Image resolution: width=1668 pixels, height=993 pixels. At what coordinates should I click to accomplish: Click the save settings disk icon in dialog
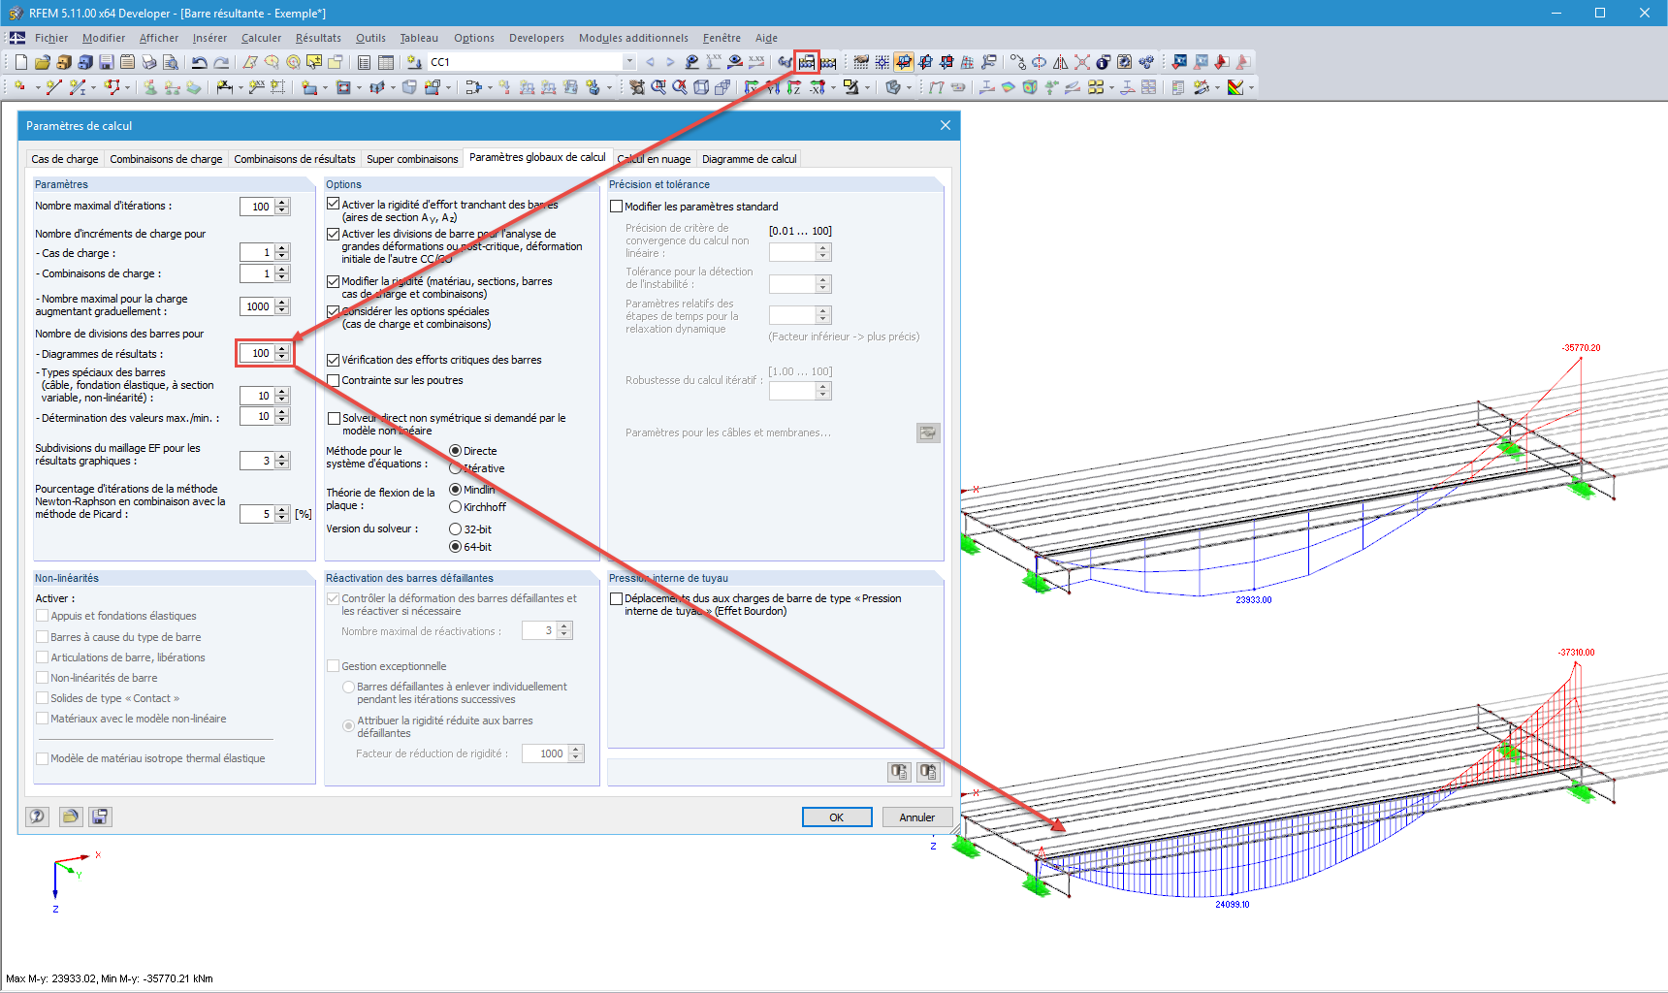pyautogui.click(x=100, y=817)
